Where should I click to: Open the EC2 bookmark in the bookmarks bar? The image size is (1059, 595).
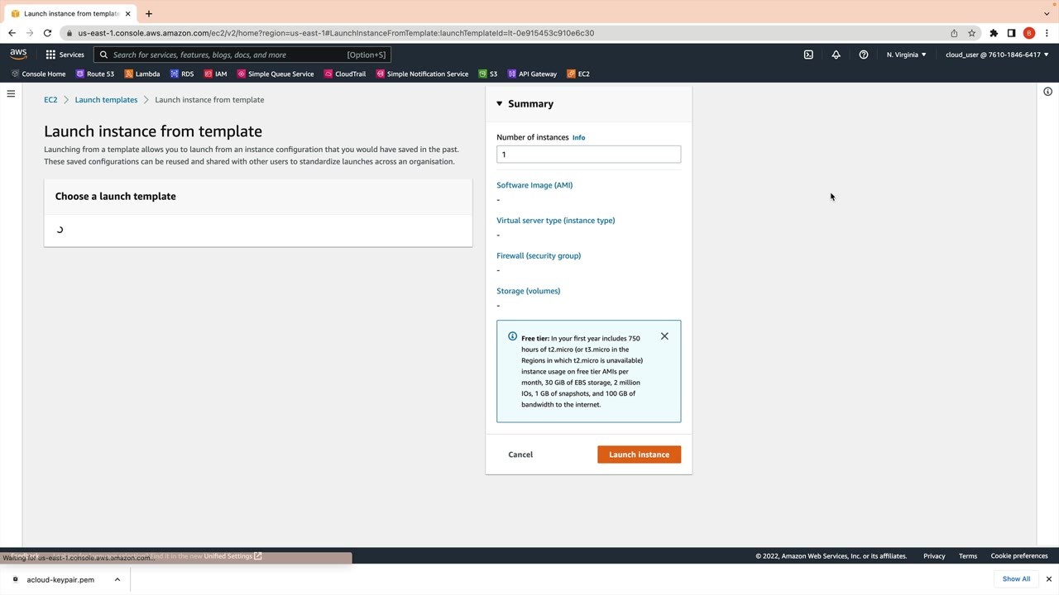tap(578, 74)
